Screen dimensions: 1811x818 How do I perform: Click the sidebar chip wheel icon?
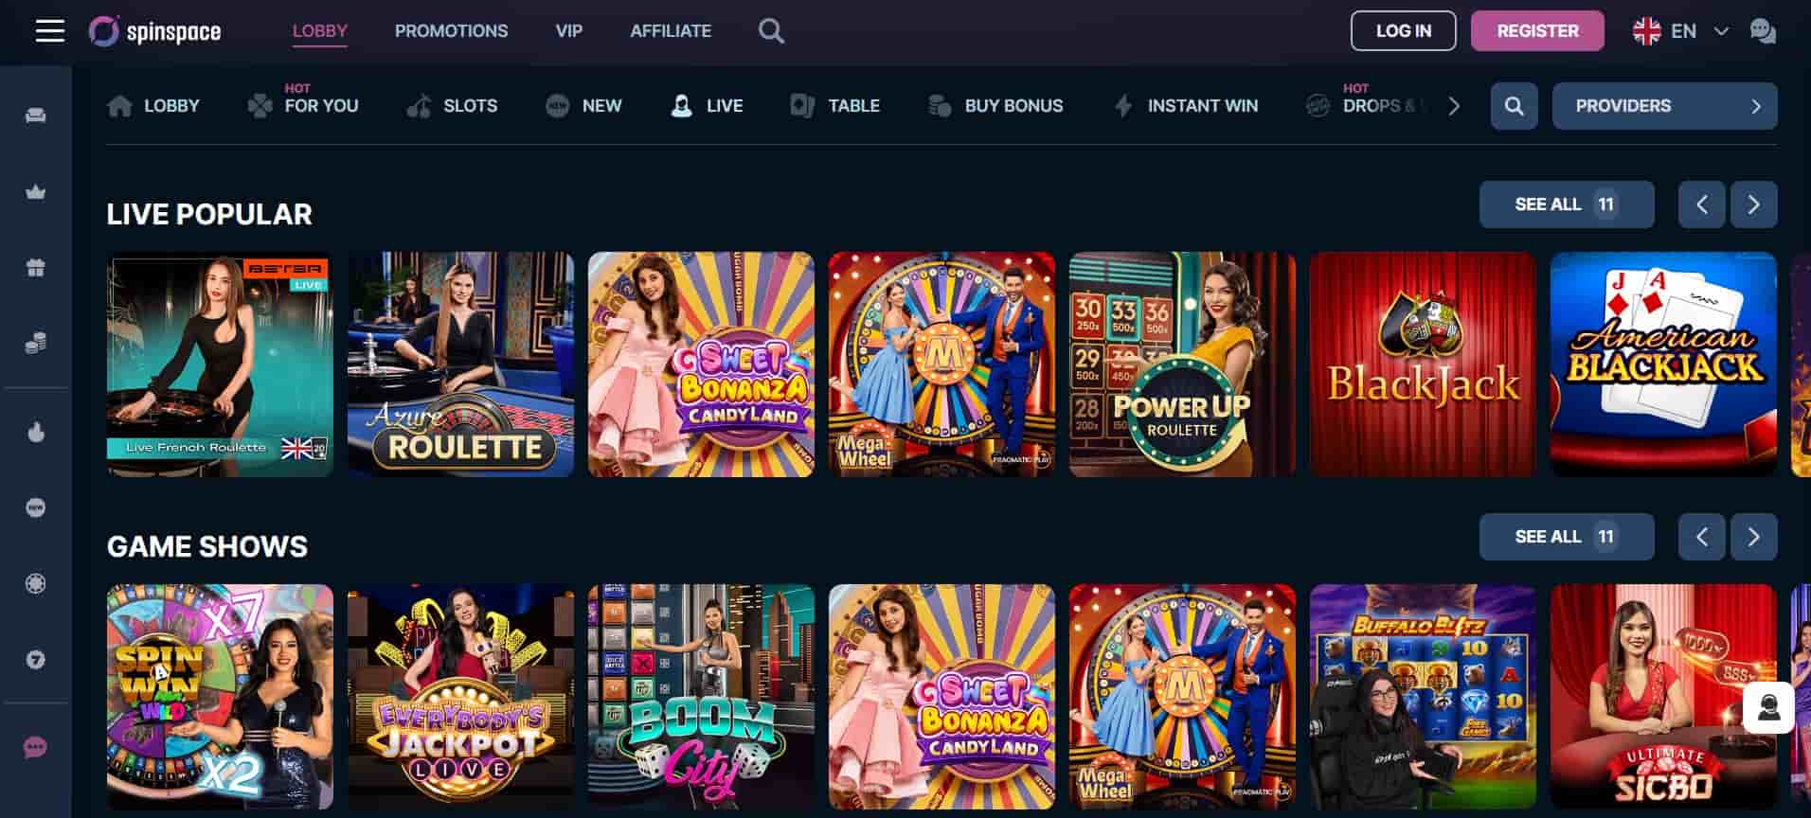pyautogui.click(x=36, y=584)
